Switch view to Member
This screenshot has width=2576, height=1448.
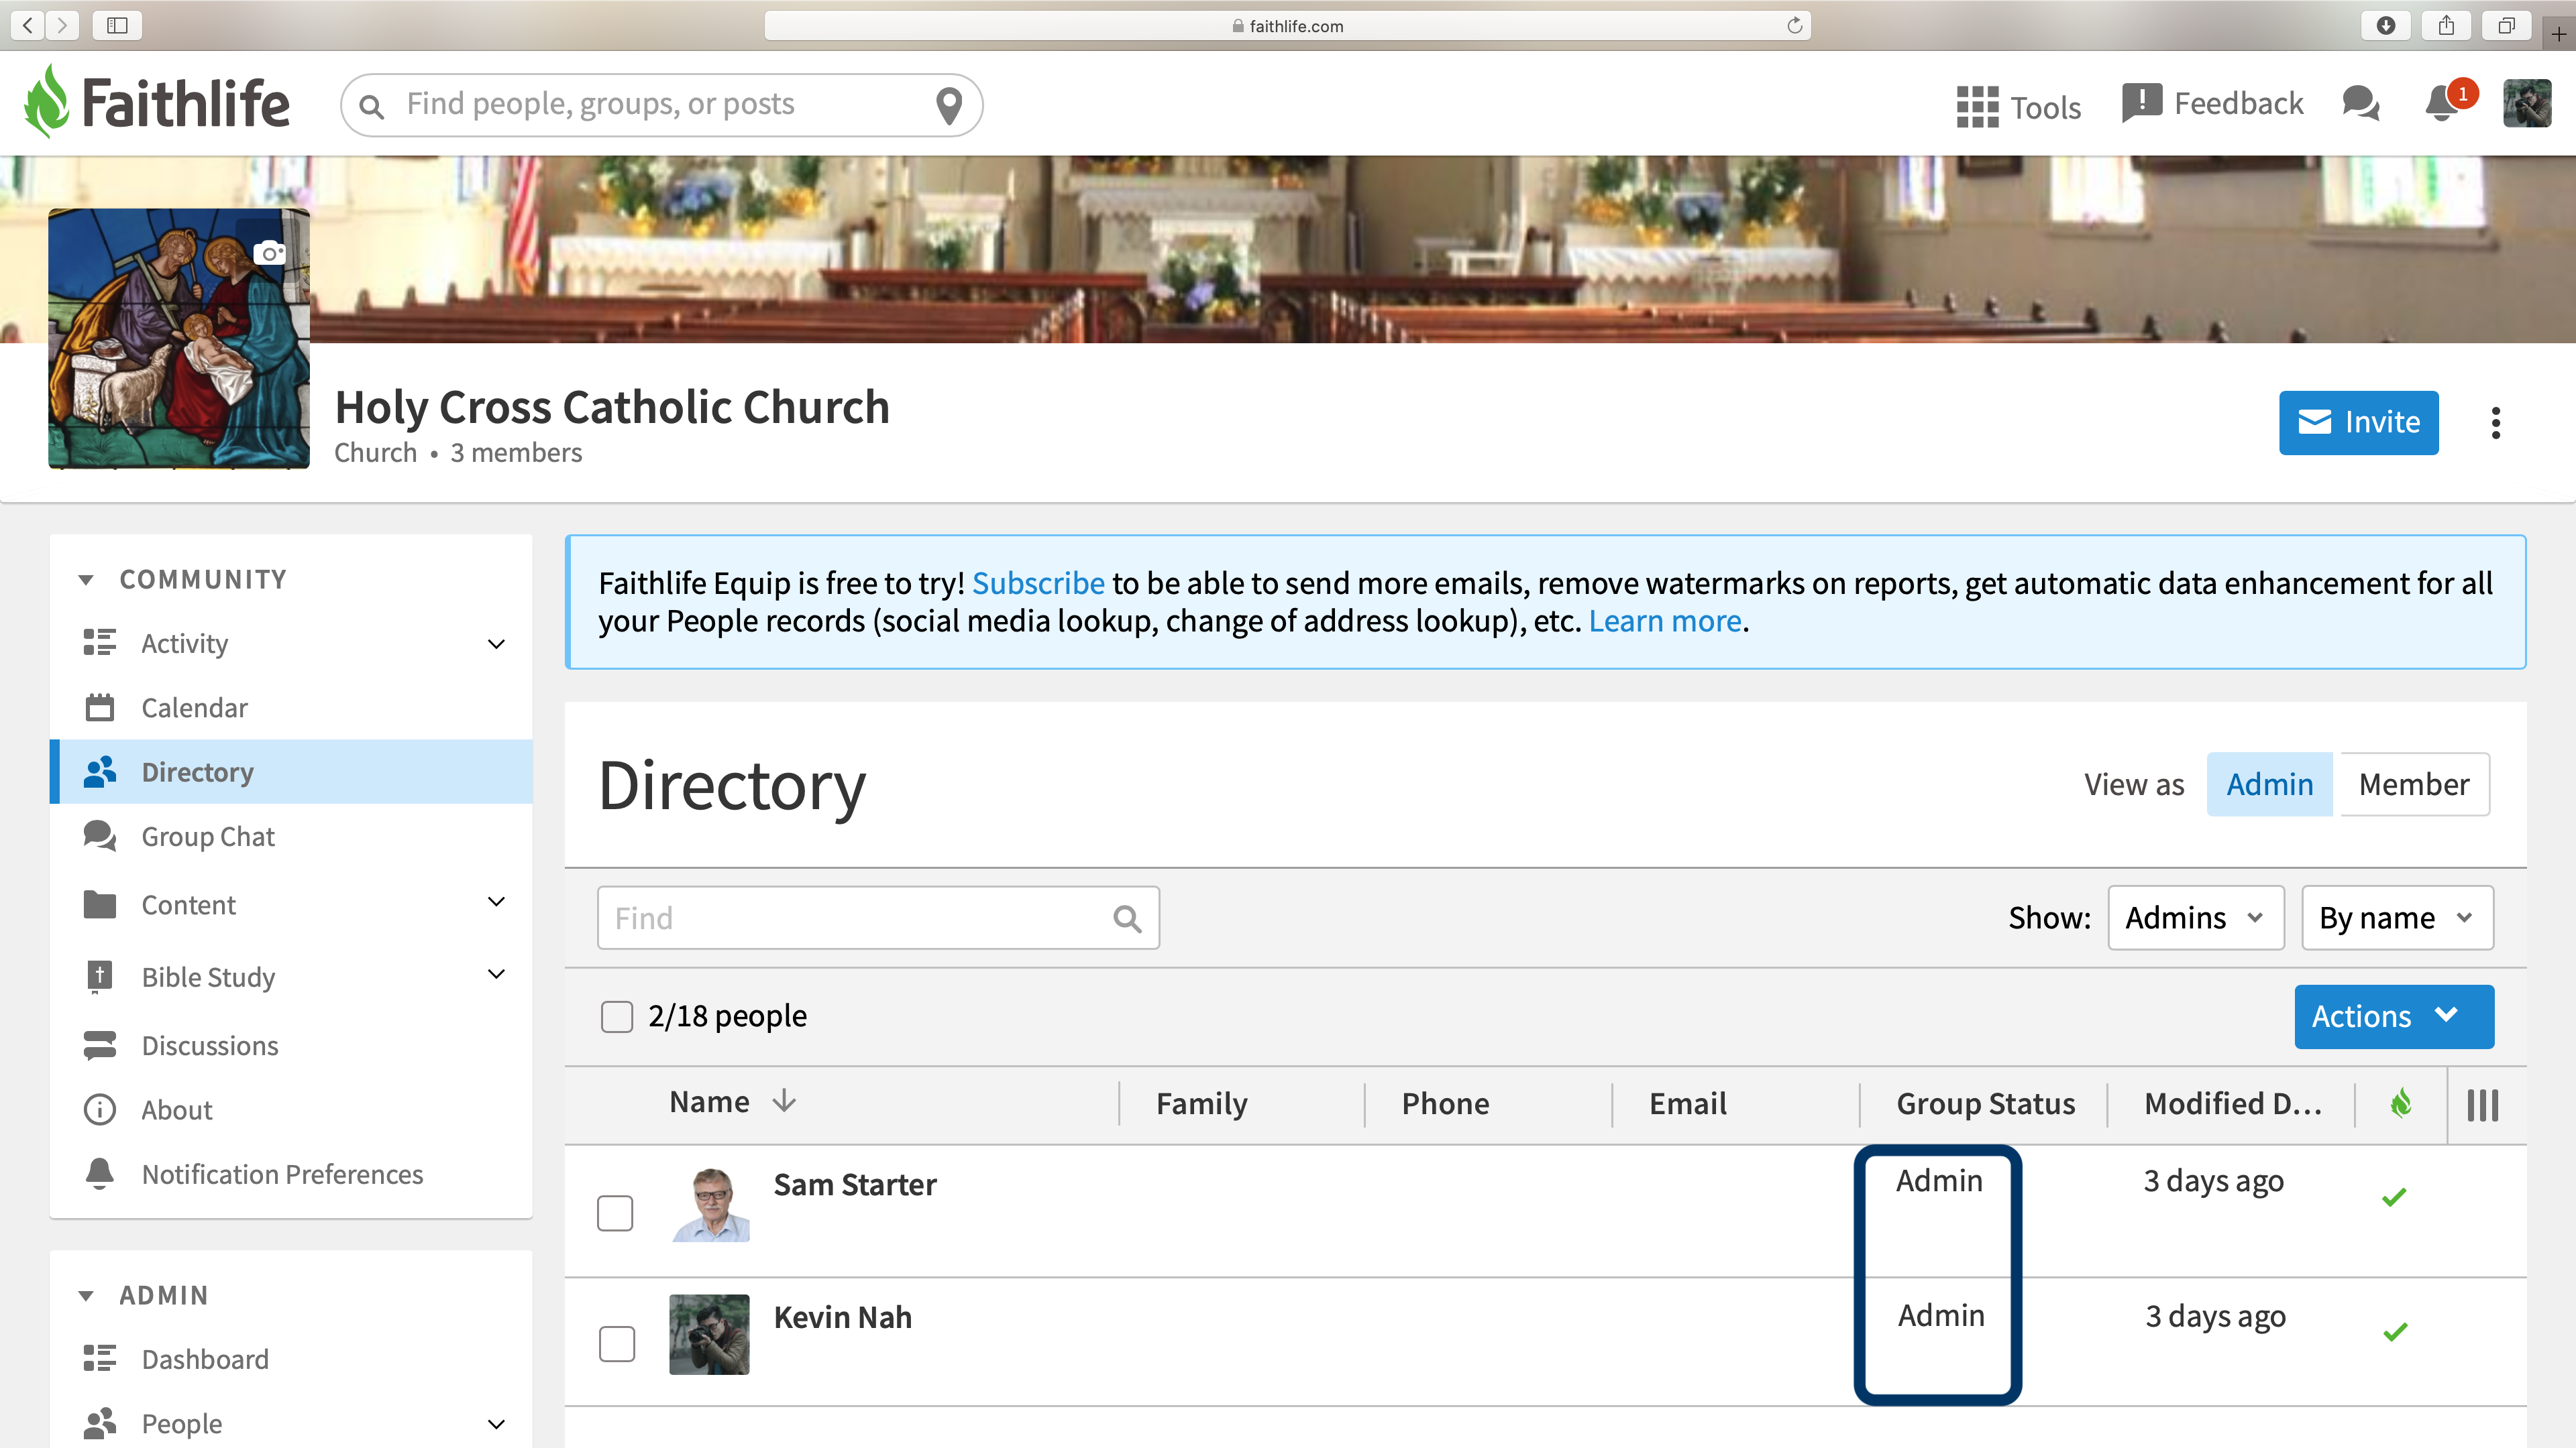click(2414, 784)
